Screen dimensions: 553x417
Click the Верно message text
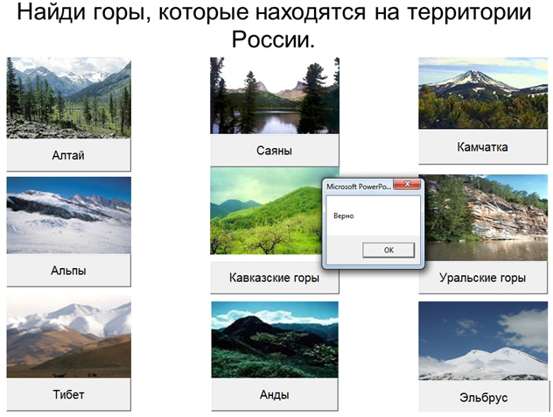click(x=344, y=216)
